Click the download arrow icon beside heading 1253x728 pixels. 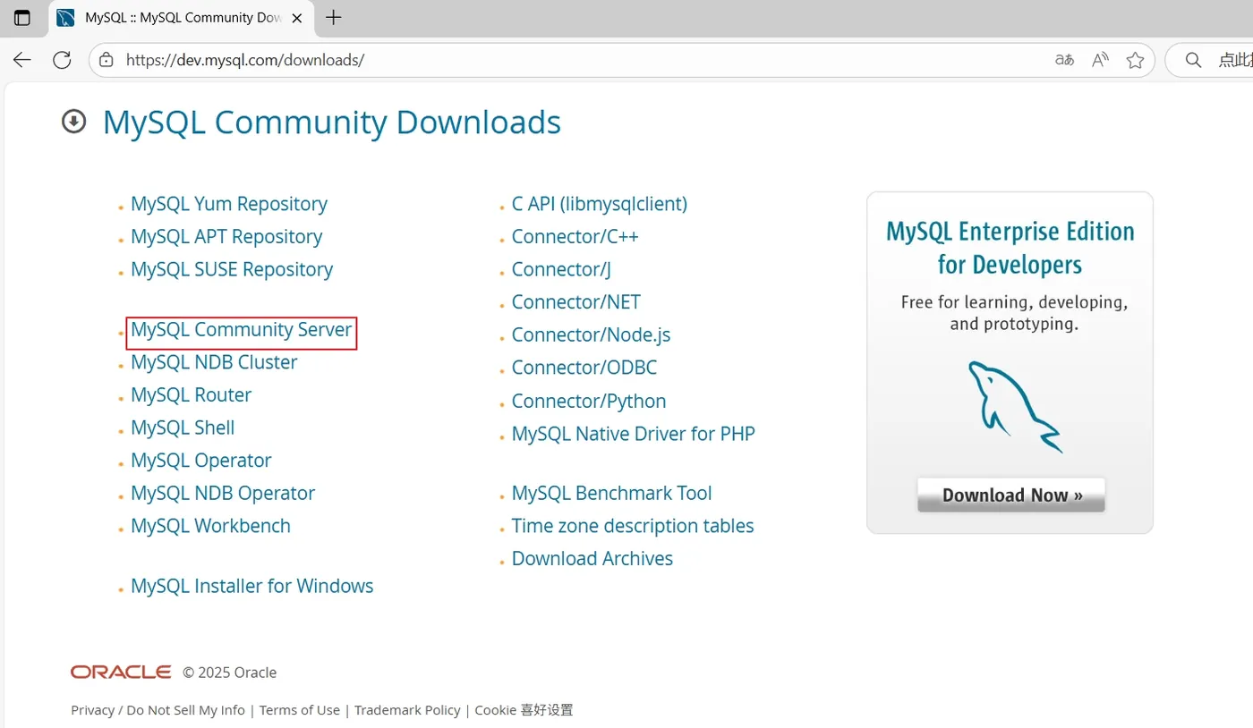pos(73,121)
